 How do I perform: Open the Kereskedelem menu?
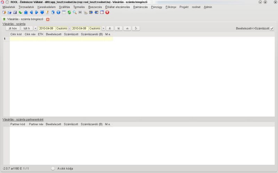click(47, 7)
